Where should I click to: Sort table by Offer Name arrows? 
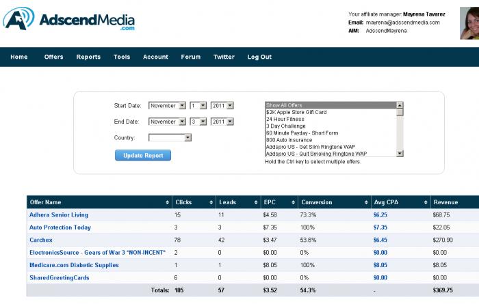pos(167,202)
